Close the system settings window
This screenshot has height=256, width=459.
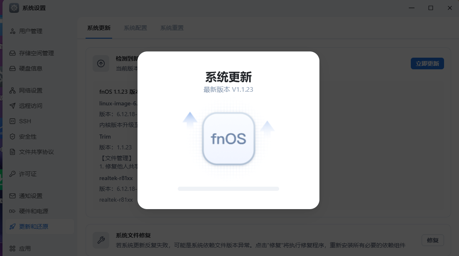tap(449, 8)
